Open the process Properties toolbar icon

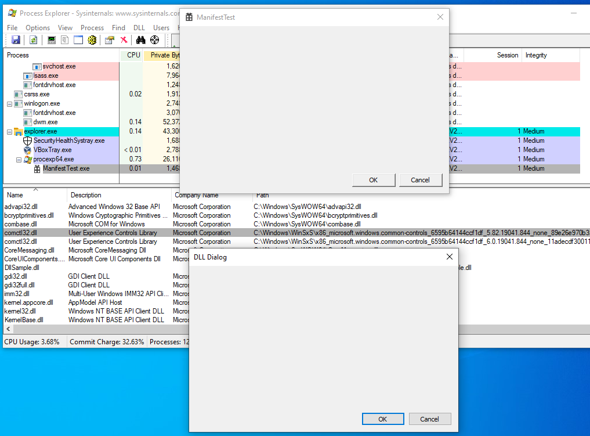[x=110, y=40]
